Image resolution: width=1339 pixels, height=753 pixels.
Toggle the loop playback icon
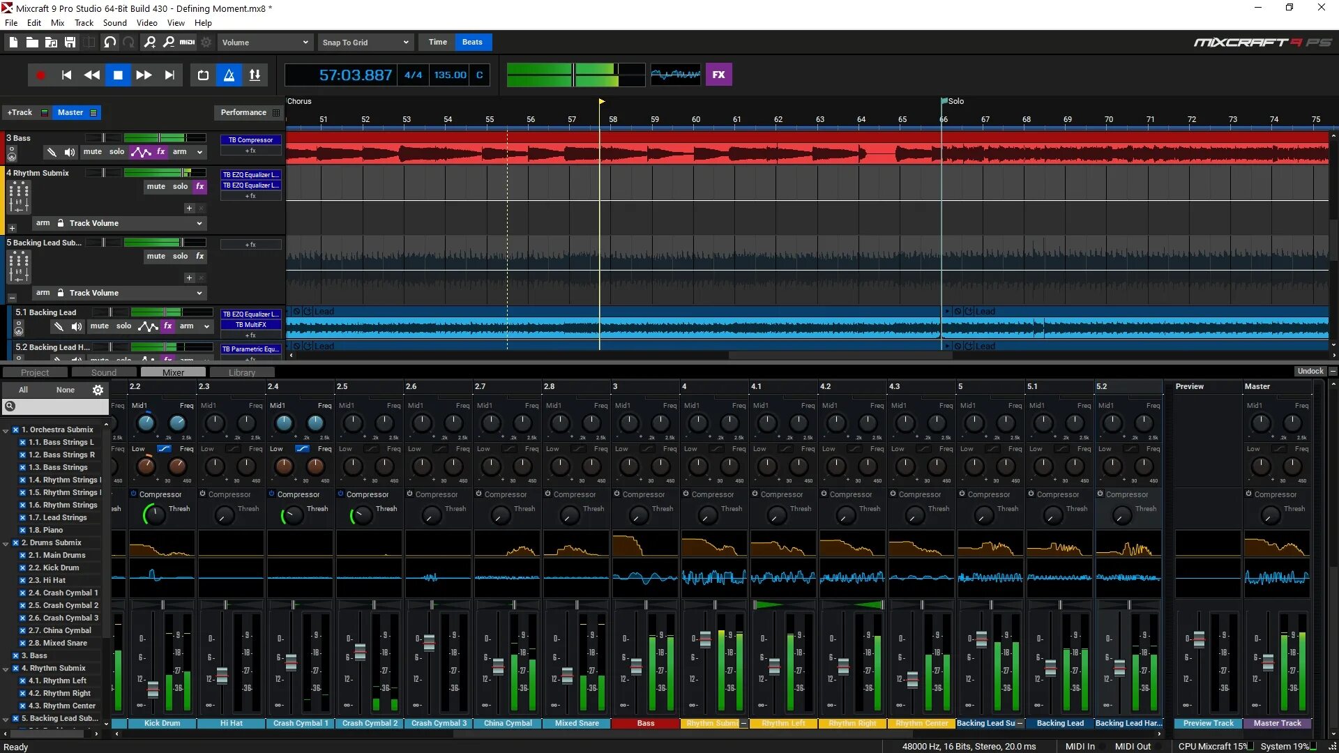tap(202, 75)
